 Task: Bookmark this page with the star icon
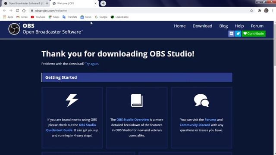point(251,11)
